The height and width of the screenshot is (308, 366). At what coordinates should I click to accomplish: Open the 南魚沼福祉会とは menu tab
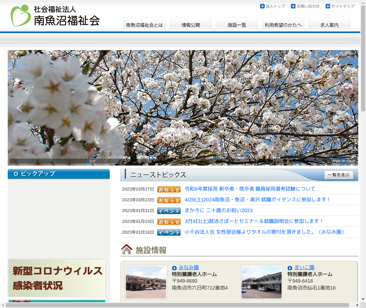pos(144,25)
